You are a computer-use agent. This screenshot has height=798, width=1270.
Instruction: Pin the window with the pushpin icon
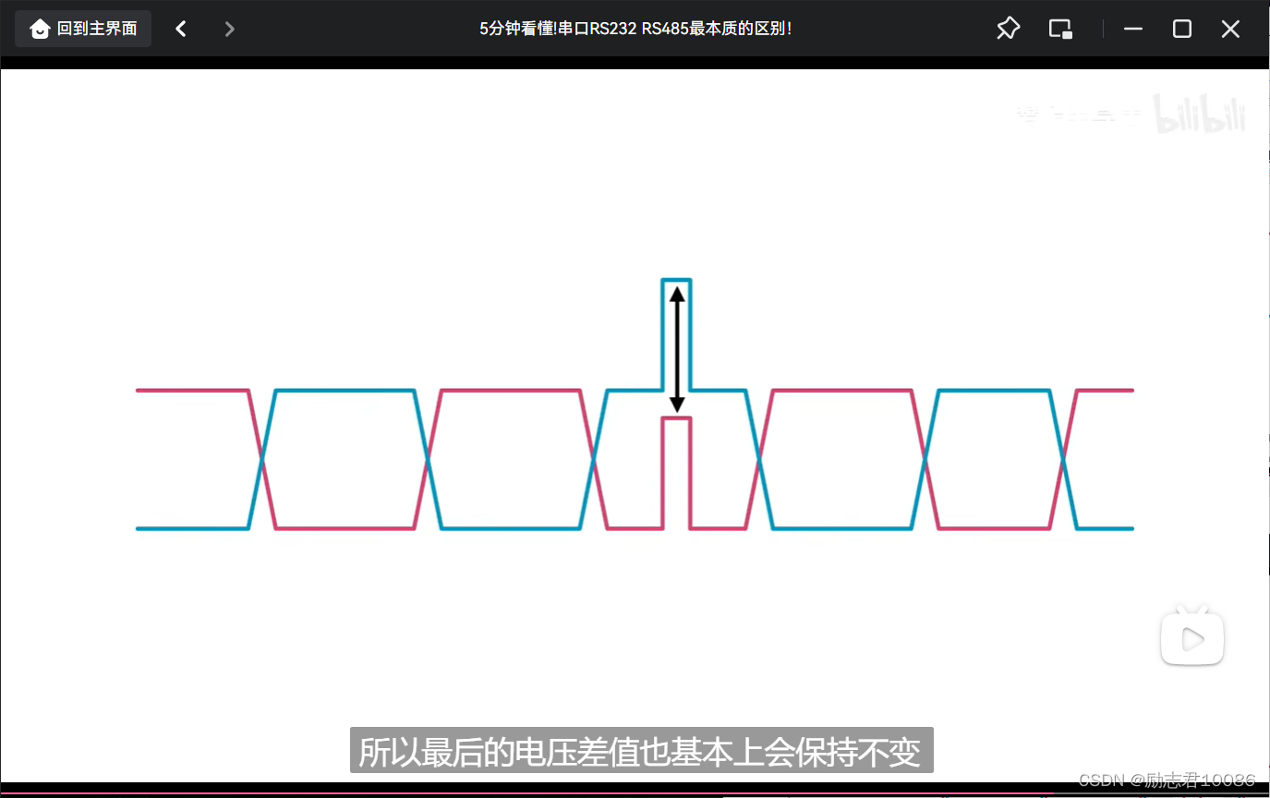point(1008,29)
